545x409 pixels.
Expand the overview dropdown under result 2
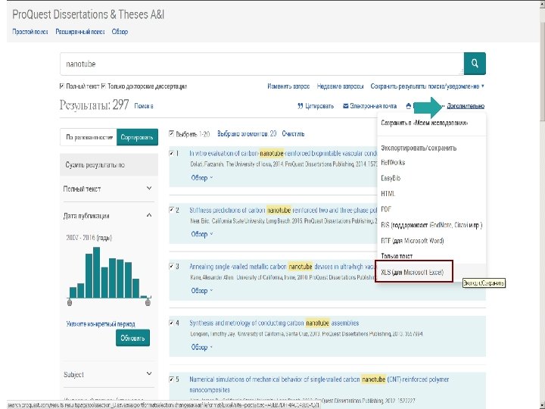click(202, 234)
